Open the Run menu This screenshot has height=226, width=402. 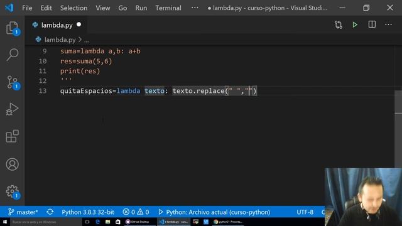coord(141,8)
